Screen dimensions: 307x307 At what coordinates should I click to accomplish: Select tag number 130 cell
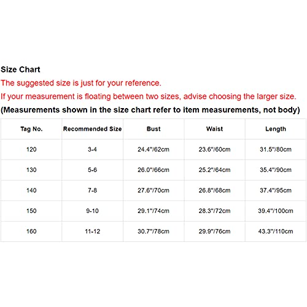31,170
